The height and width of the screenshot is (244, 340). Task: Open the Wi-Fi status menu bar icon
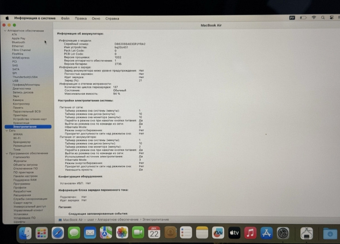[x=314, y=18]
